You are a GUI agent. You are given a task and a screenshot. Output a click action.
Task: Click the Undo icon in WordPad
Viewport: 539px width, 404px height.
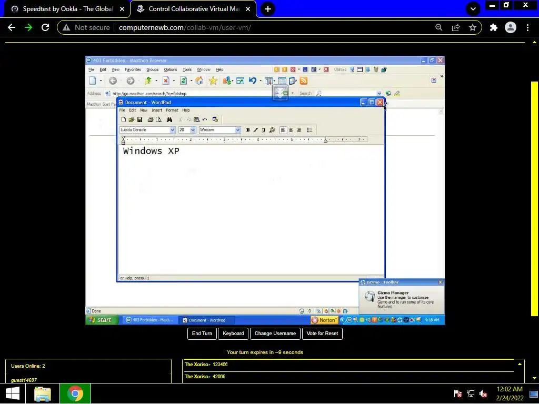205,119
